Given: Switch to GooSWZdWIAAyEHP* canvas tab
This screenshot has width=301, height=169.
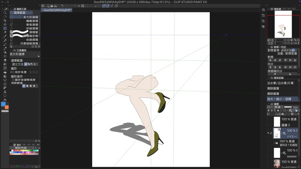Looking at the screenshot, I should pos(56,10).
